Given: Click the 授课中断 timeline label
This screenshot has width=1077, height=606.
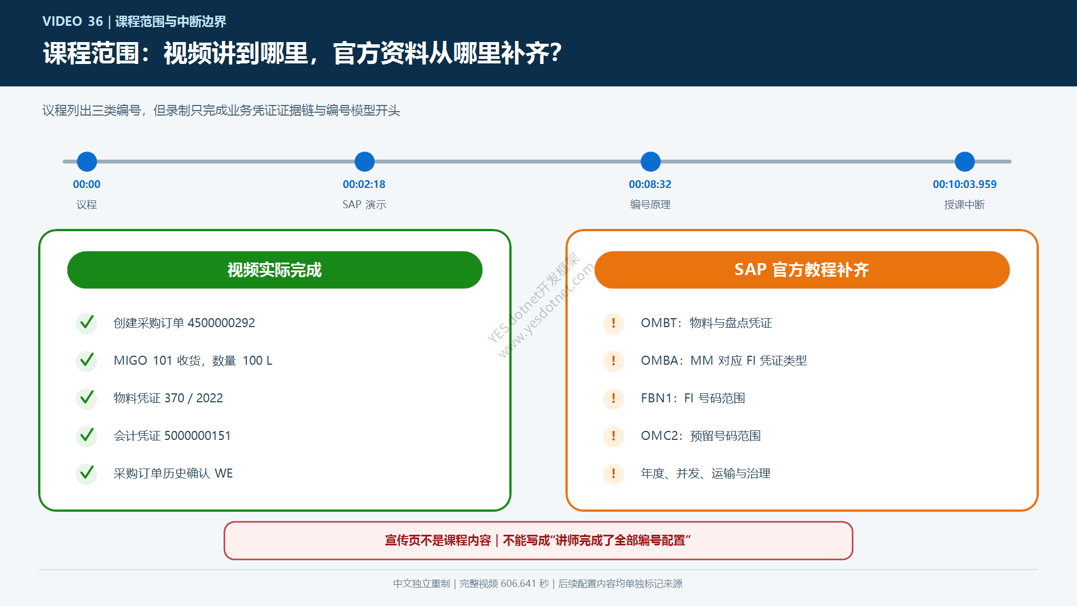Looking at the screenshot, I should coord(965,205).
